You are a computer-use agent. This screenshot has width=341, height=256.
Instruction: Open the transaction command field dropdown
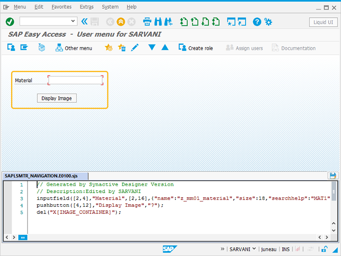[x=73, y=21]
